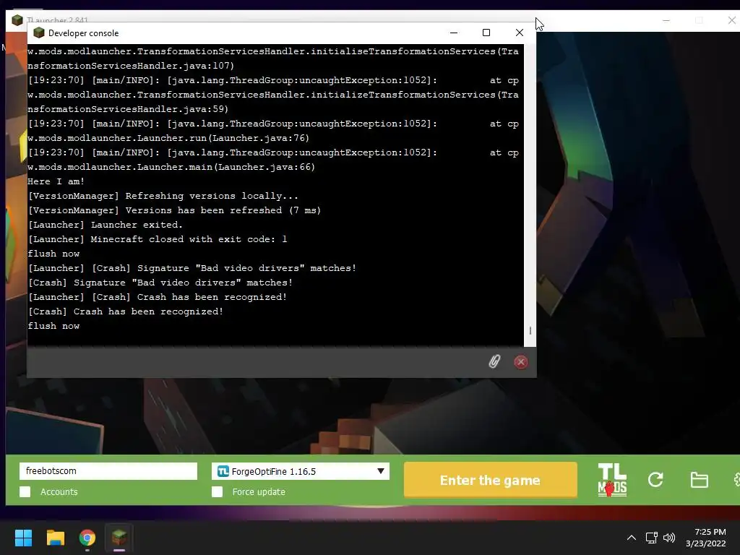Click the refresh arrow icon in launcher

(655, 480)
